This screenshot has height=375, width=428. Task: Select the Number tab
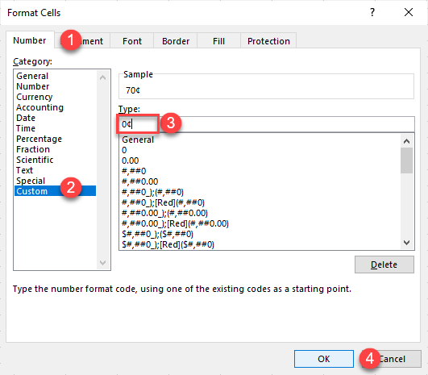click(x=30, y=40)
